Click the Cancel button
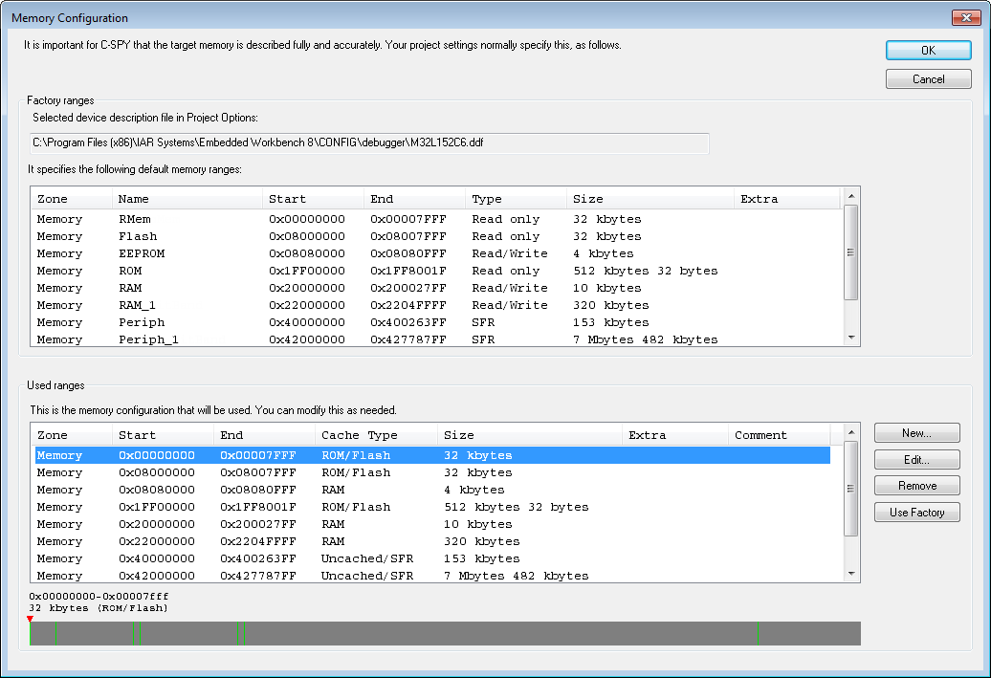The width and height of the screenshot is (991, 678). (x=928, y=79)
